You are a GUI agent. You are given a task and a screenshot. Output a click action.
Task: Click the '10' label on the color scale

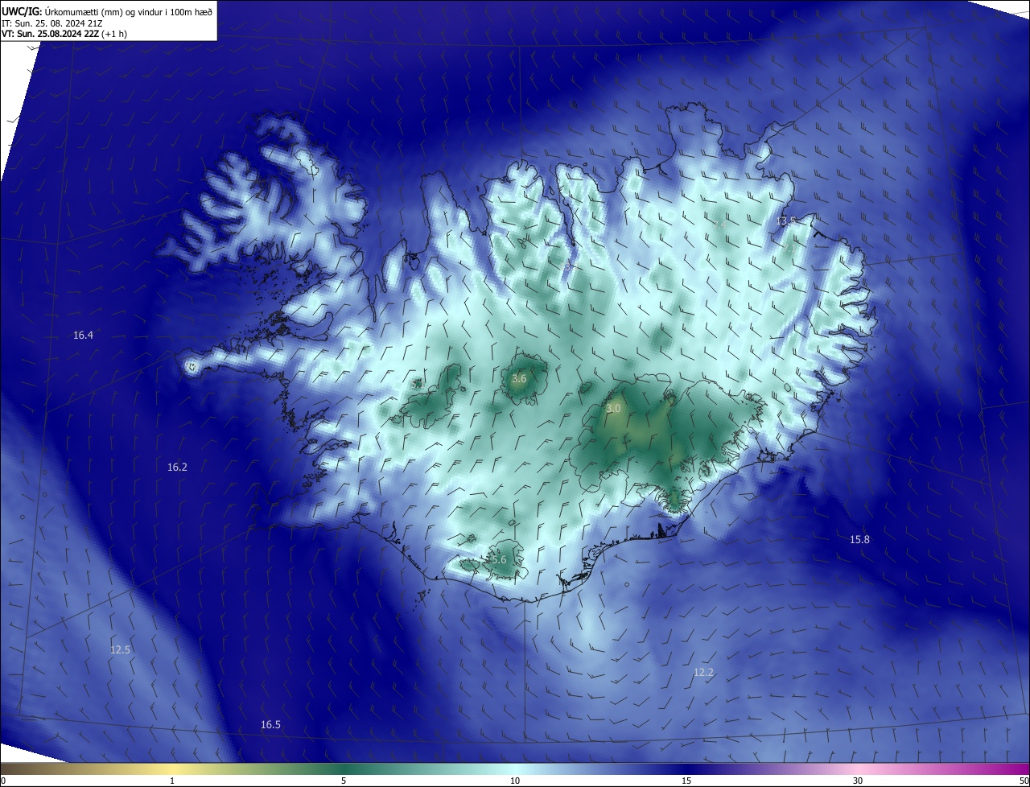(515, 781)
